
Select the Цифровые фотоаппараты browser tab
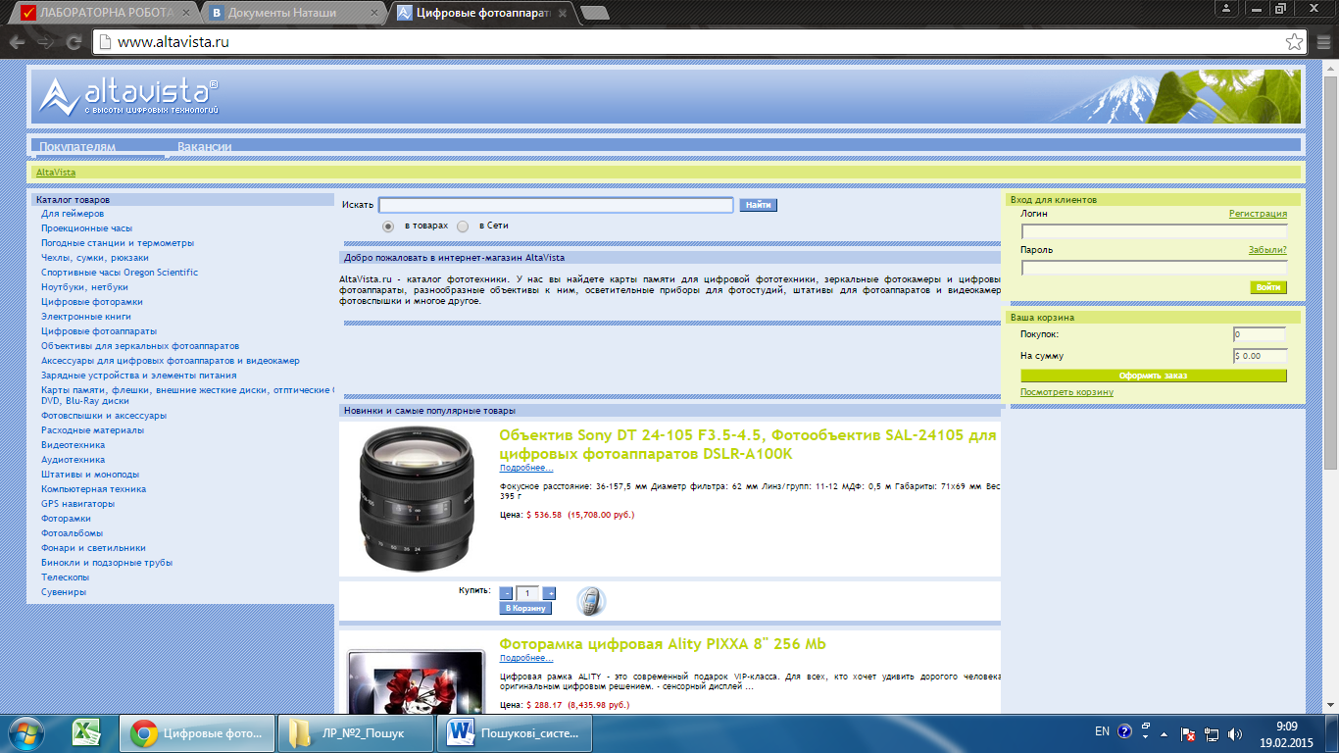pyautogui.click(x=484, y=13)
